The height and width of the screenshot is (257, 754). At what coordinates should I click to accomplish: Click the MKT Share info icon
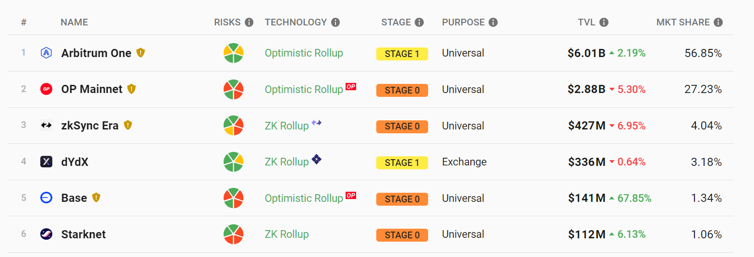pyautogui.click(x=718, y=22)
